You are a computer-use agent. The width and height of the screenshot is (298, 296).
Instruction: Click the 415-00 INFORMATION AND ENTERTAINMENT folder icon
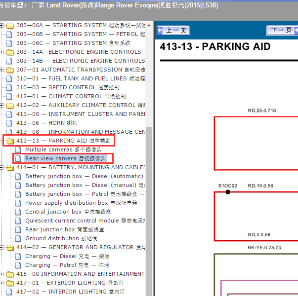click(x=10, y=274)
